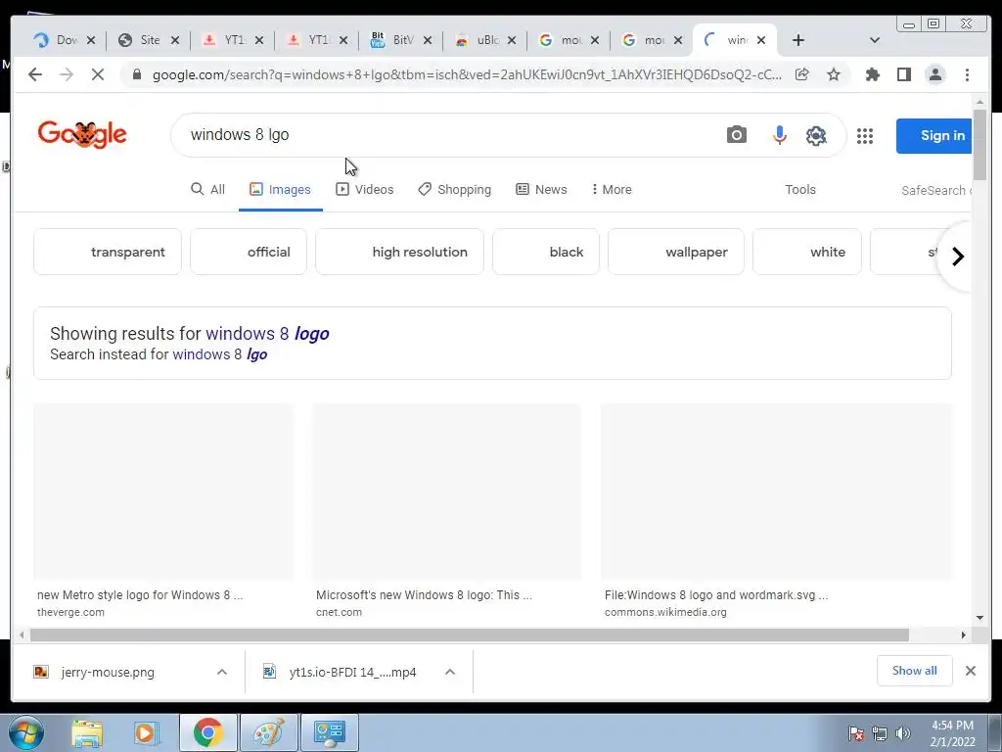This screenshot has width=1002, height=752.
Task: Open the jerry-mouse.png download
Action: click(108, 672)
